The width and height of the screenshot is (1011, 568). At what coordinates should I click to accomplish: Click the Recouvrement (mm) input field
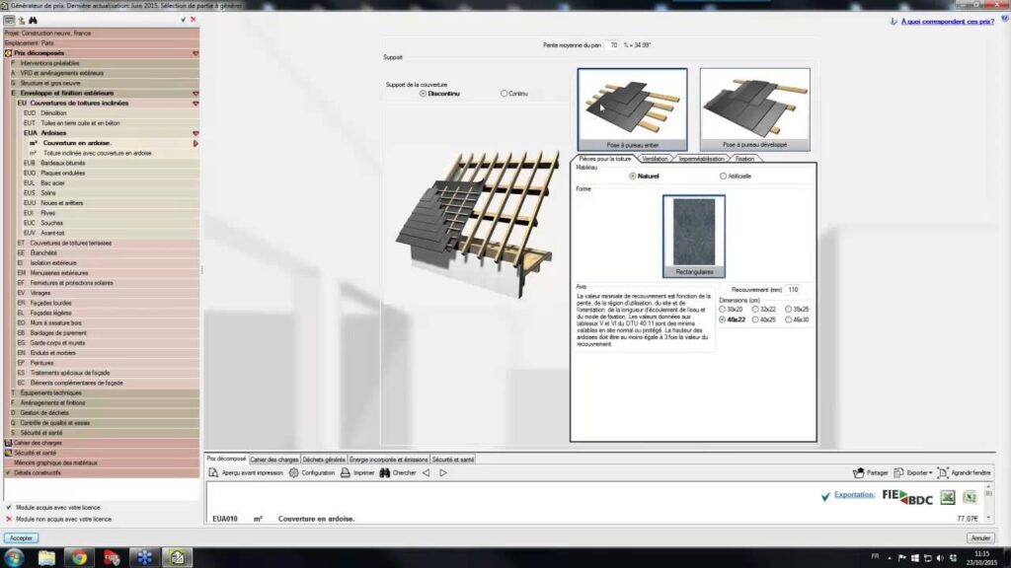[795, 290]
